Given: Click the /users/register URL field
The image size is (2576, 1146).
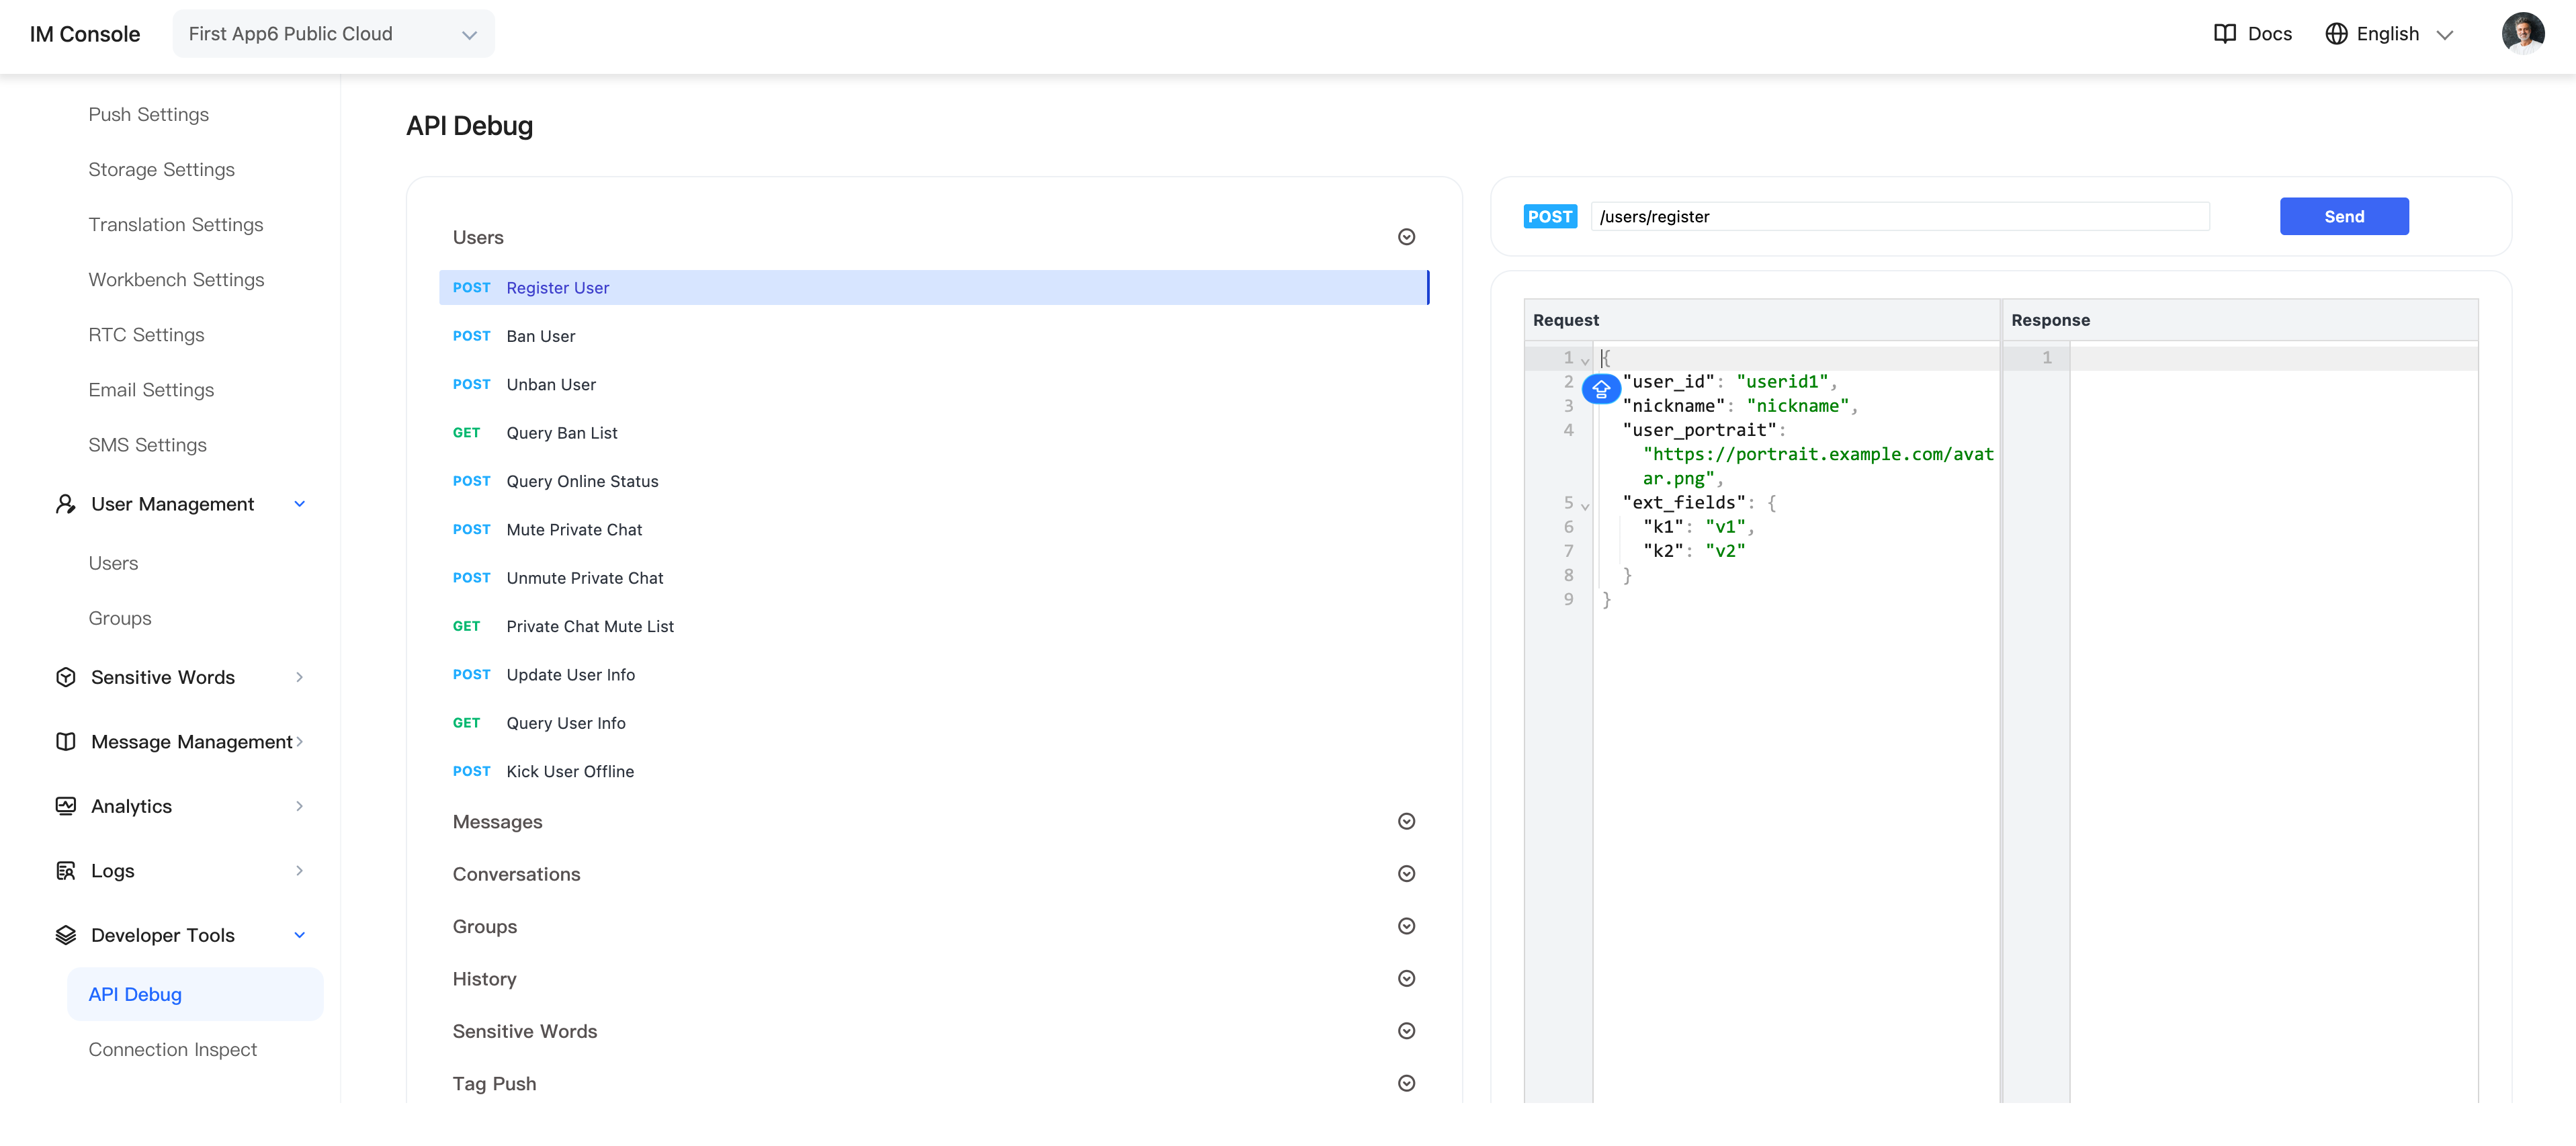Looking at the screenshot, I should (x=1900, y=216).
